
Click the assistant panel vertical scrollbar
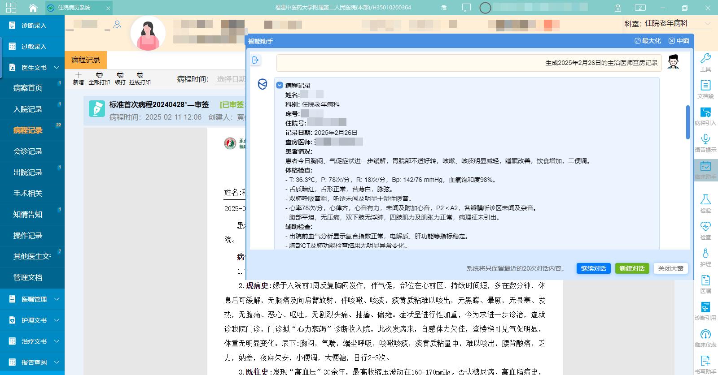tap(687, 122)
